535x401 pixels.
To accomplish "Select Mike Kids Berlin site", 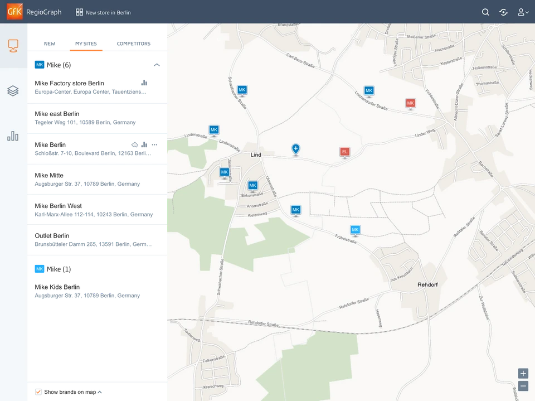I will tap(97, 291).
